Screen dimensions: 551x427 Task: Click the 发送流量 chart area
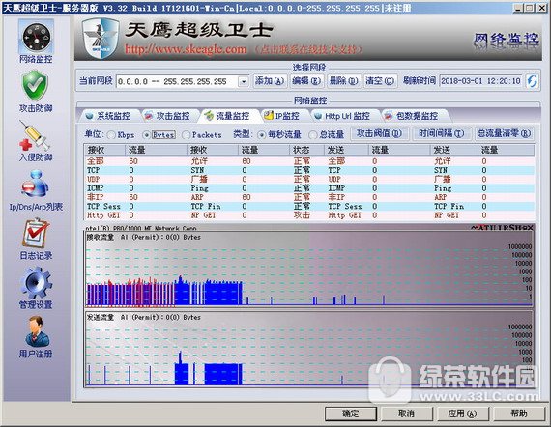click(309, 349)
